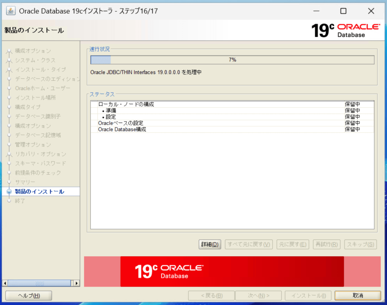
Task: Select the サマリー step in the sidebar
Action: pyautogui.click(x=25, y=182)
